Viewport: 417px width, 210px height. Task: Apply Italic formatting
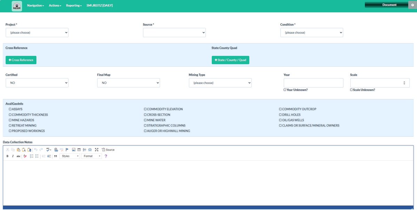(x=13, y=156)
